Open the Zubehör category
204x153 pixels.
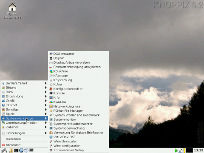click(24, 127)
